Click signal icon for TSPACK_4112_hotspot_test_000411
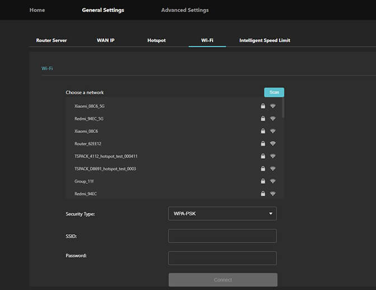Viewport: 376px width, 290px height. click(272, 156)
